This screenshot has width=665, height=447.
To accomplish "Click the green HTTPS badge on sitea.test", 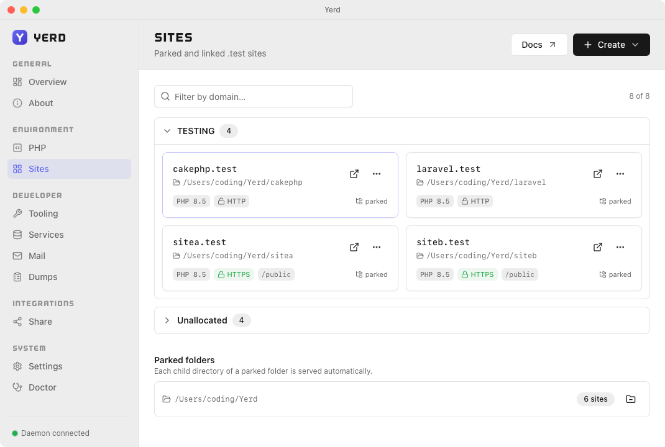I will pyautogui.click(x=234, y=274).
